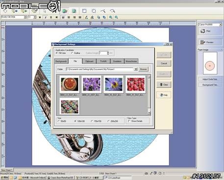The width and height of the screenshot is (224, 180).
Task: Open the printer selection dropdown
Action: click(x=221, y=25)
